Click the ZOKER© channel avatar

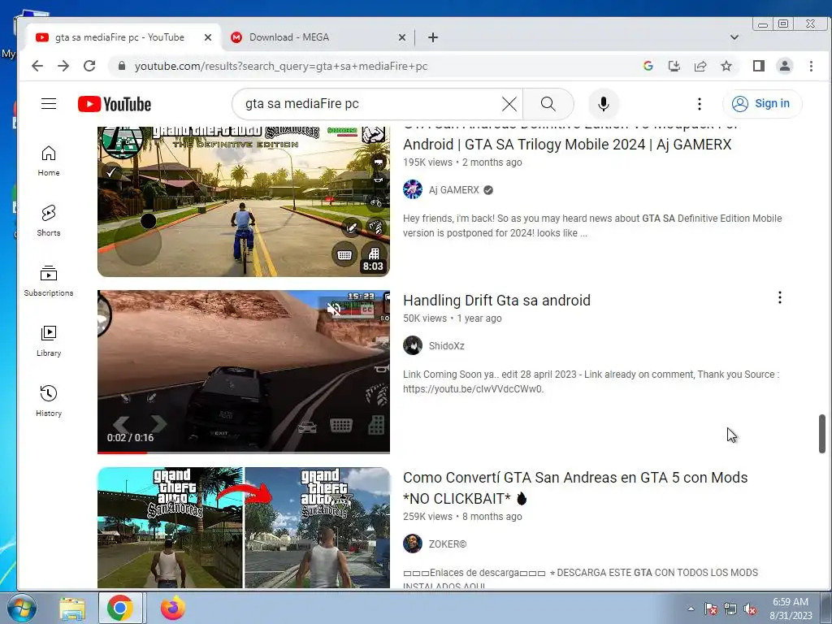(412, 544)
